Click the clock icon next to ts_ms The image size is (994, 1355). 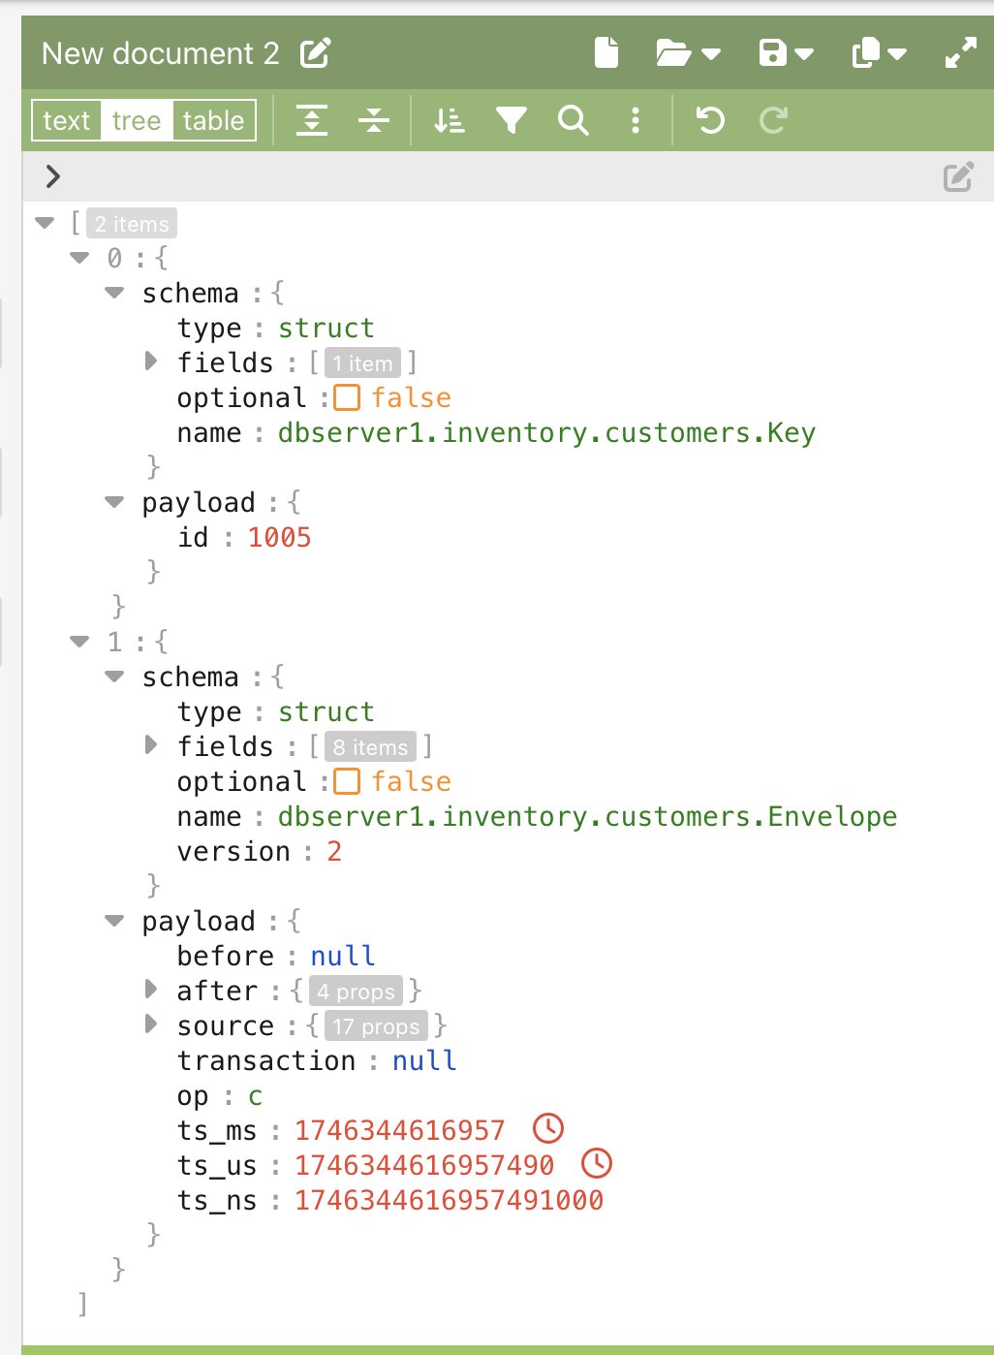click(x=548, y=1128)
